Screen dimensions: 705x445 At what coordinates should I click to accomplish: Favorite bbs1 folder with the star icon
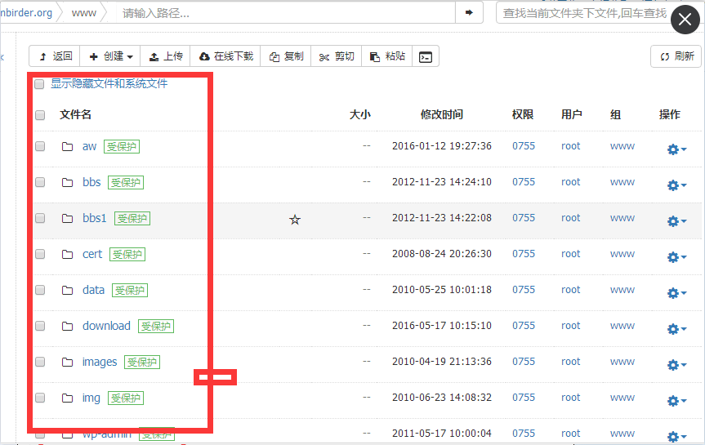point(295,220)
